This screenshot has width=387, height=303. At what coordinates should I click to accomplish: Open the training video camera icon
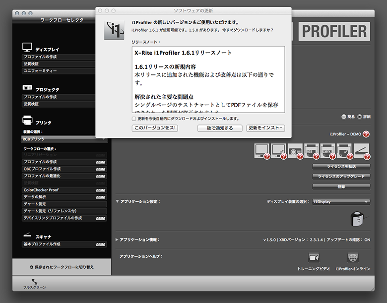click(x=314, y=258)
